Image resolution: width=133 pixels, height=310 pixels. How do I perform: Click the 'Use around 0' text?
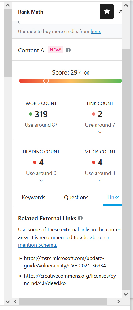point(41,173)
